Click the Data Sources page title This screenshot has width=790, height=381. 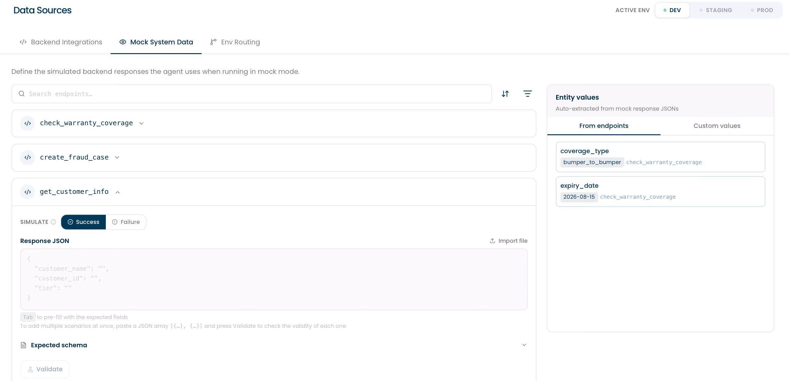pos(42,10)
